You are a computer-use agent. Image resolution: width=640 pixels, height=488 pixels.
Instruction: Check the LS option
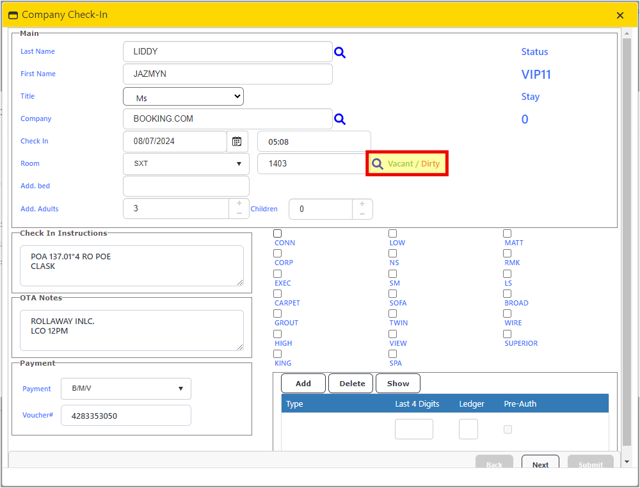[x=508, y=273]
